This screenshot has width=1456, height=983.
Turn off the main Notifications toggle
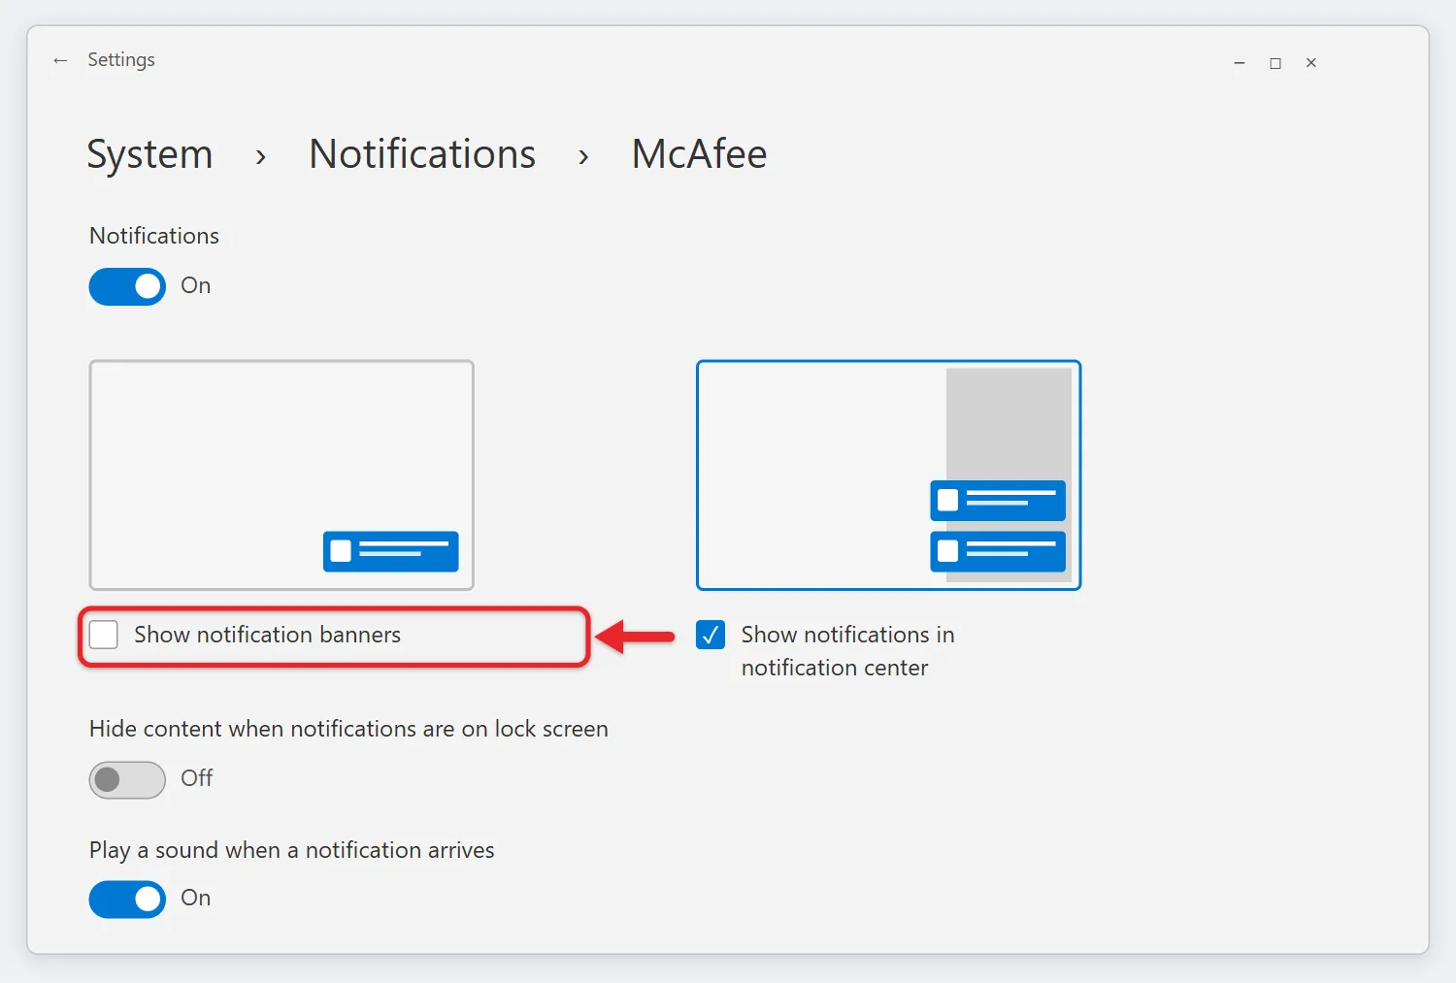(x=127, y=286)
